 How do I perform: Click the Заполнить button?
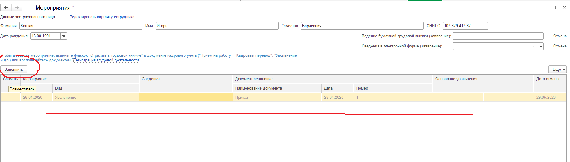[x=14, y=69]
